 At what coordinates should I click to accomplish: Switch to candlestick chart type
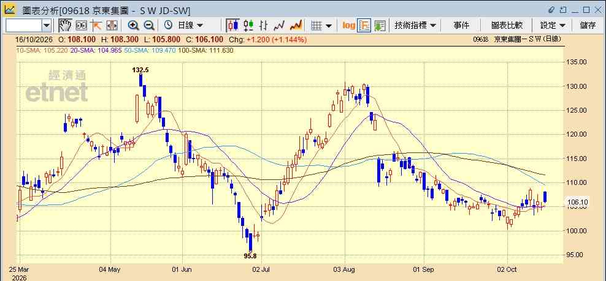click(x=232, y=26)
